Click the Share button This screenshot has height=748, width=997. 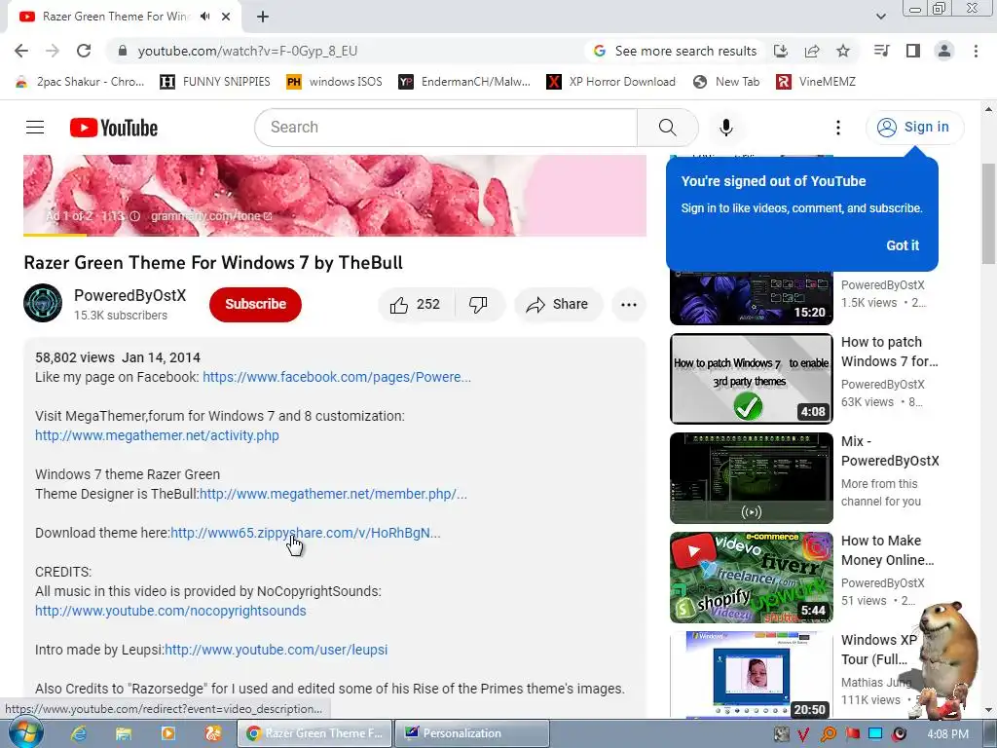557,305
